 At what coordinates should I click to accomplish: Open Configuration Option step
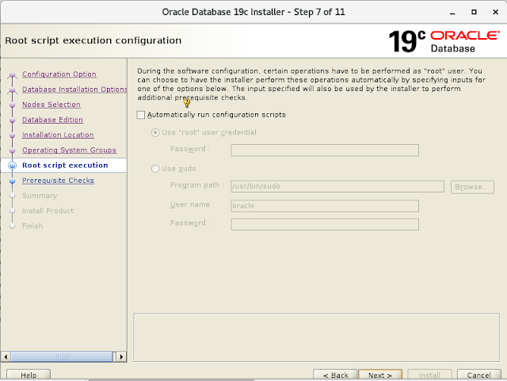pos(59,74)
